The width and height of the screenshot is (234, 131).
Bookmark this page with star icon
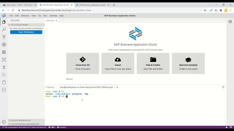point(205,10)
